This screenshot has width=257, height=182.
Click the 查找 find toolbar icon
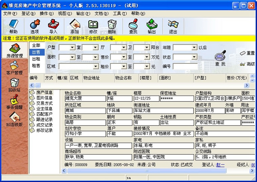click(133, 27)
